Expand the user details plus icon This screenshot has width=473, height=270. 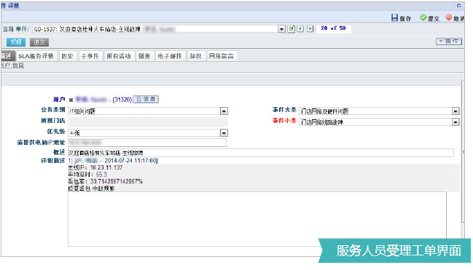(x=71, y=100)
